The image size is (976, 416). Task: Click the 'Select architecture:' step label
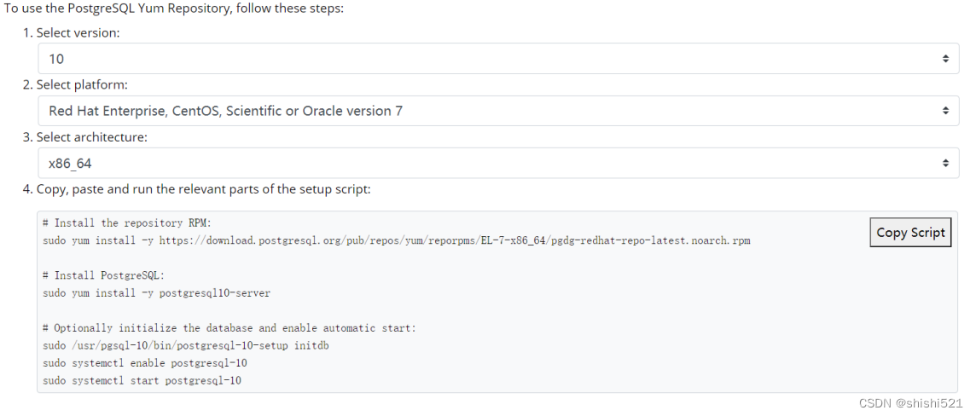92,136
